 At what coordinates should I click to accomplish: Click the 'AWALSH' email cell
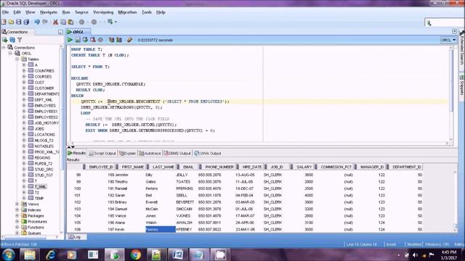(184, 223)
